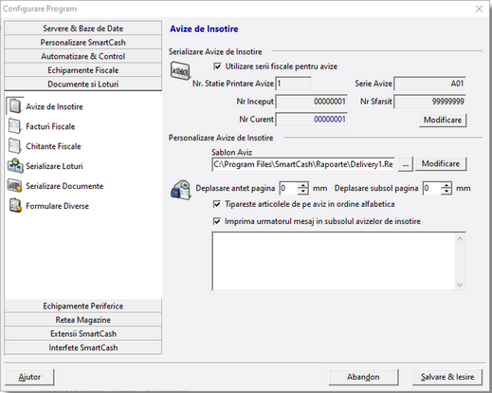Click the Serie Avize field showing A01
492x393 pixels.
[429, 84]
